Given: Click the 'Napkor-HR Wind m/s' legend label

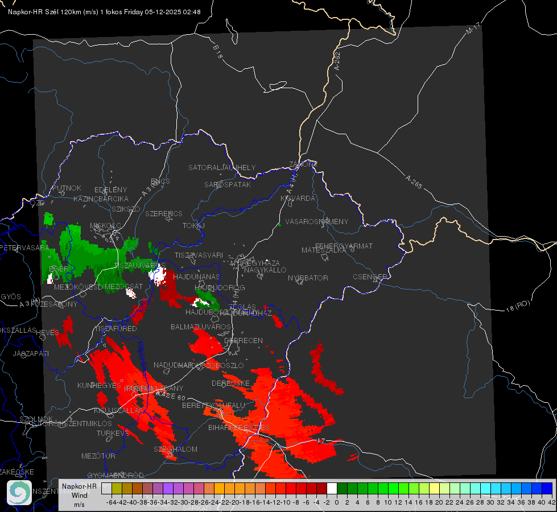Looking at the screenshot, I should [x=79, y=496].
